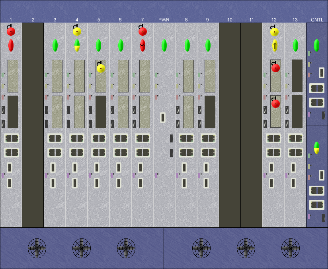328x269 pixels.
Task: Select empty lower module bay in slot 5
Action: [101, 112]
